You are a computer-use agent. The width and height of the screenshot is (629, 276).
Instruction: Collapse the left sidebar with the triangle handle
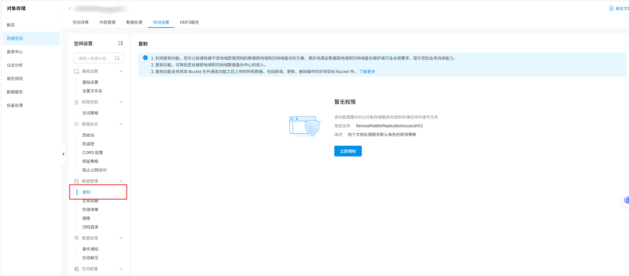point(63,154)
